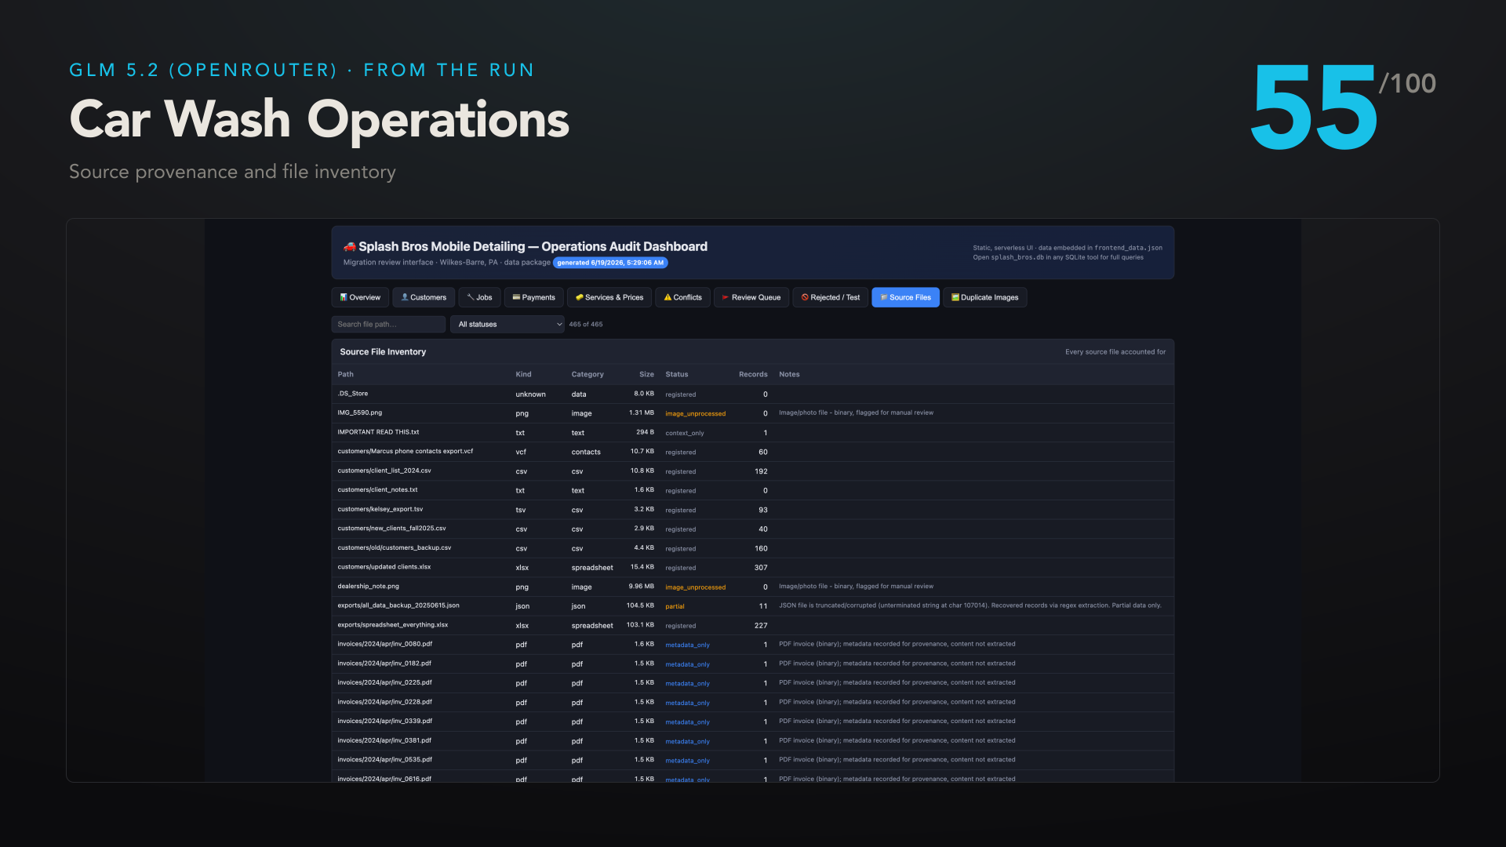Sort by the Path column header
The image size is (1506, 847).
tap(345, 374)
